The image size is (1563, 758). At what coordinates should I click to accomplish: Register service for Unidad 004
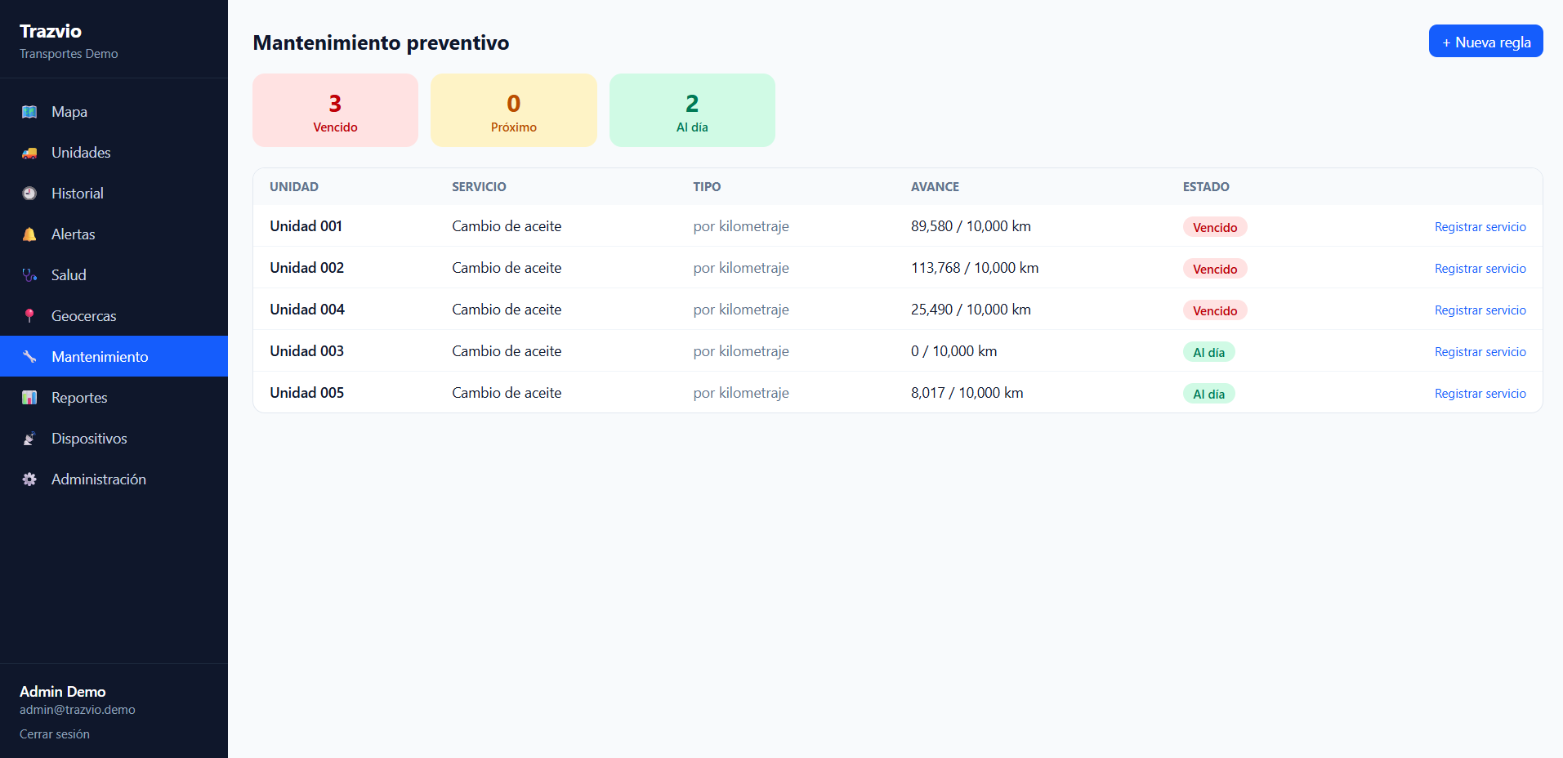(1480, 310)
